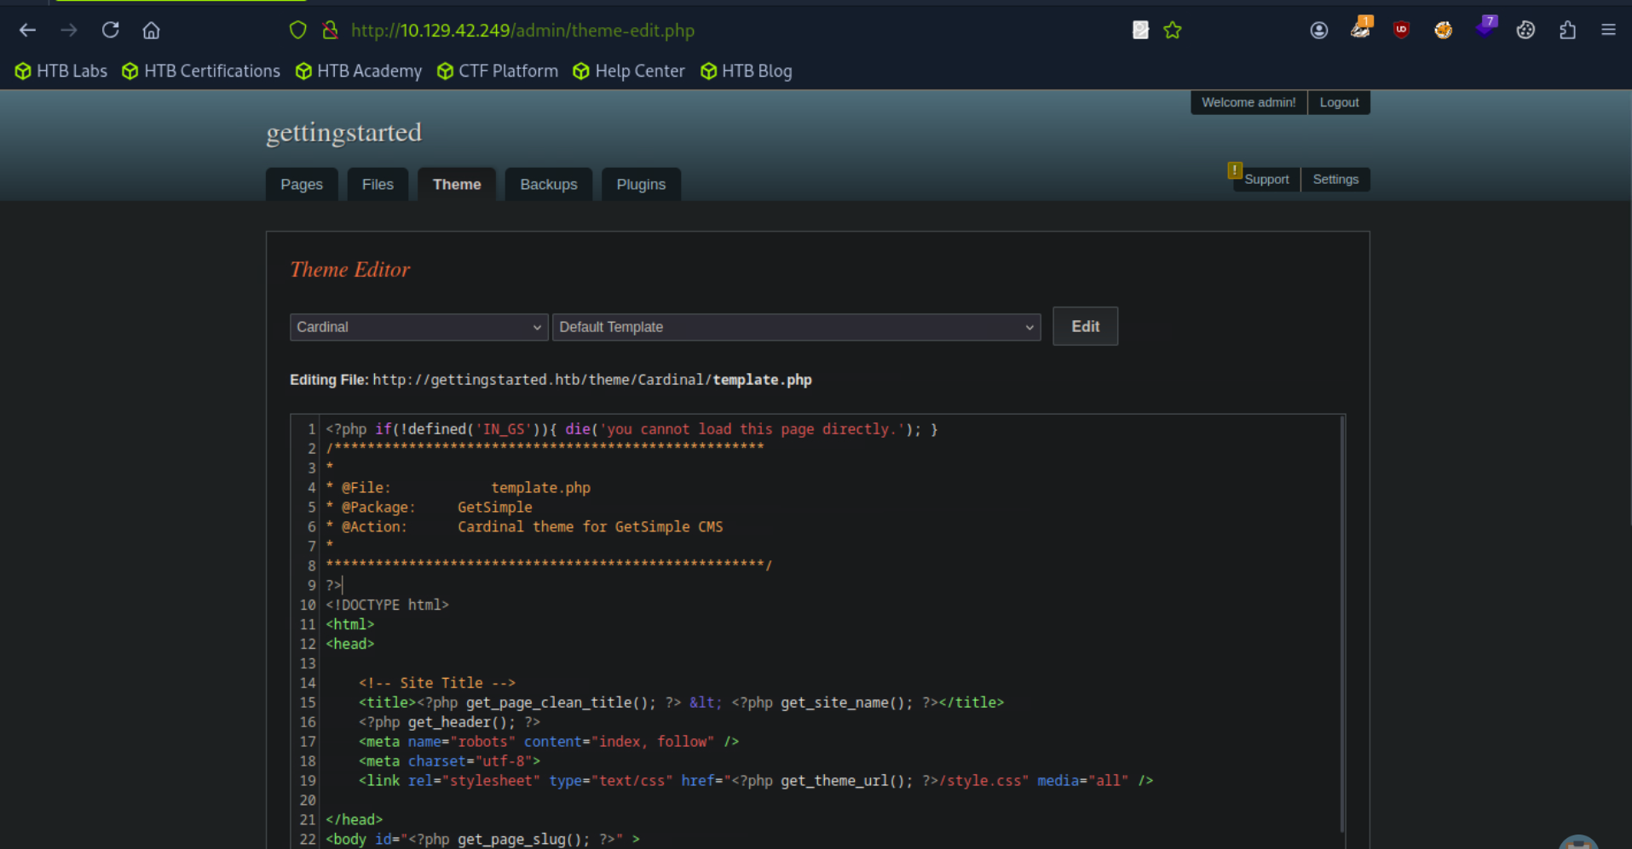Click the insecure connection padlock icon
Viewport: 1632px width, 849px height.
click(x=330, y=31)
